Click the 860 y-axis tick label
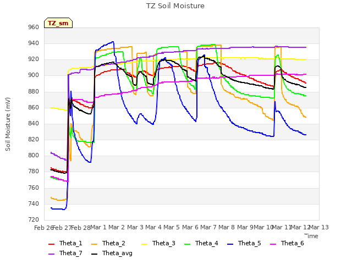The image size is (352, 264). tap(34, 107)
